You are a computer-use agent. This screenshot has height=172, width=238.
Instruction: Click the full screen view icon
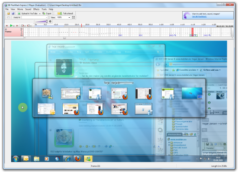(73, 17)
